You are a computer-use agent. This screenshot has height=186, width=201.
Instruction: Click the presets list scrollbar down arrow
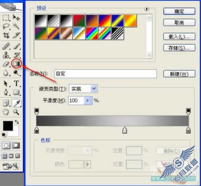point(149,55)
